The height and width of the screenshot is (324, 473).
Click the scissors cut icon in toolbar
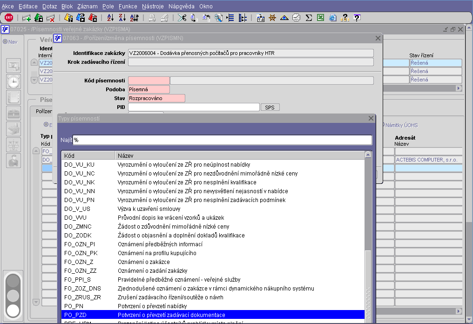coord(182,18)
